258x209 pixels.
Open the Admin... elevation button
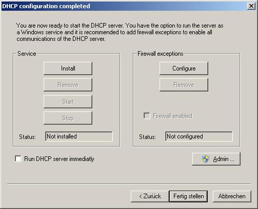pyautogui.click(x=216, y=159)
